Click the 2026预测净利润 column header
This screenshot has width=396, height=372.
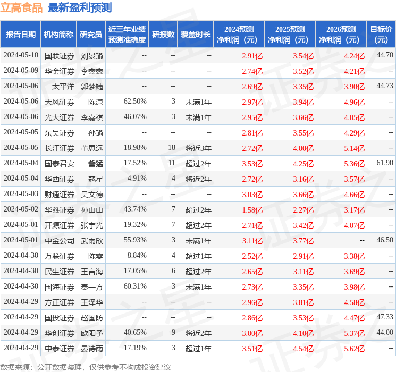pyautogui.click(x=341, y=34)
